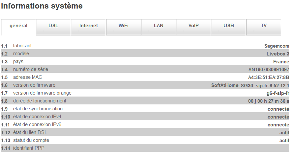Click the 'informations système' heading
The height and width of the screenshot is (154, 291).
tap(42, 6)
